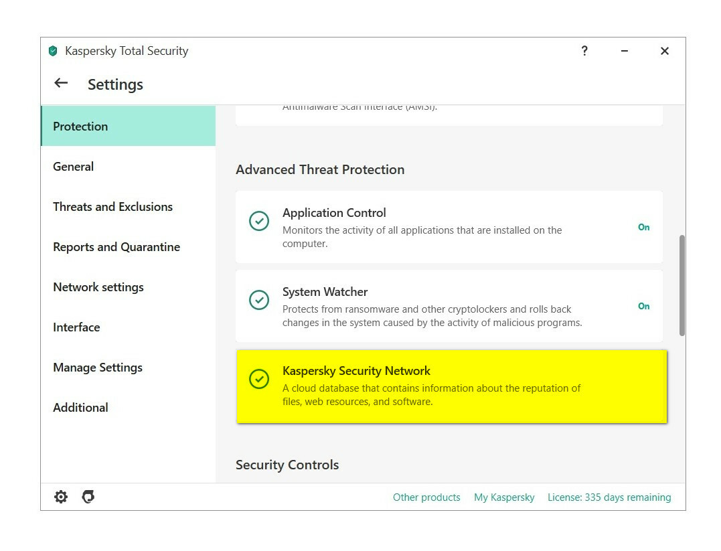Image resolution: width=721 pixels, height=551 pixels.
Task: Open Reports and Quarantine settings
Action: tap(129, 247)
